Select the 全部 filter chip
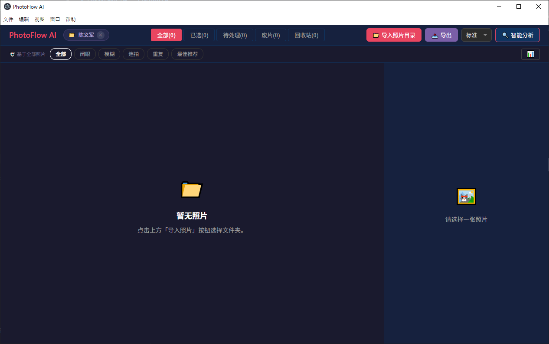This screenshot has width=549, height=344. coord(61,54)
